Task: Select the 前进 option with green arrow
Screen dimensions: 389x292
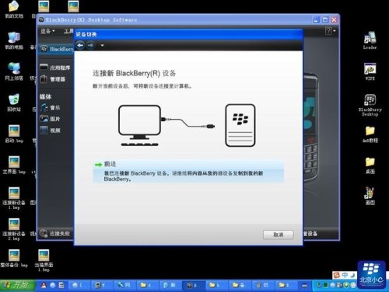Action: tap(188, 171)
